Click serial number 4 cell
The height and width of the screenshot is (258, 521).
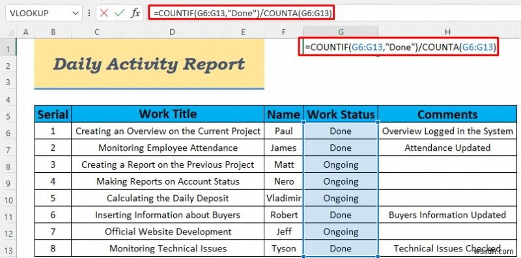click(53, 181)
